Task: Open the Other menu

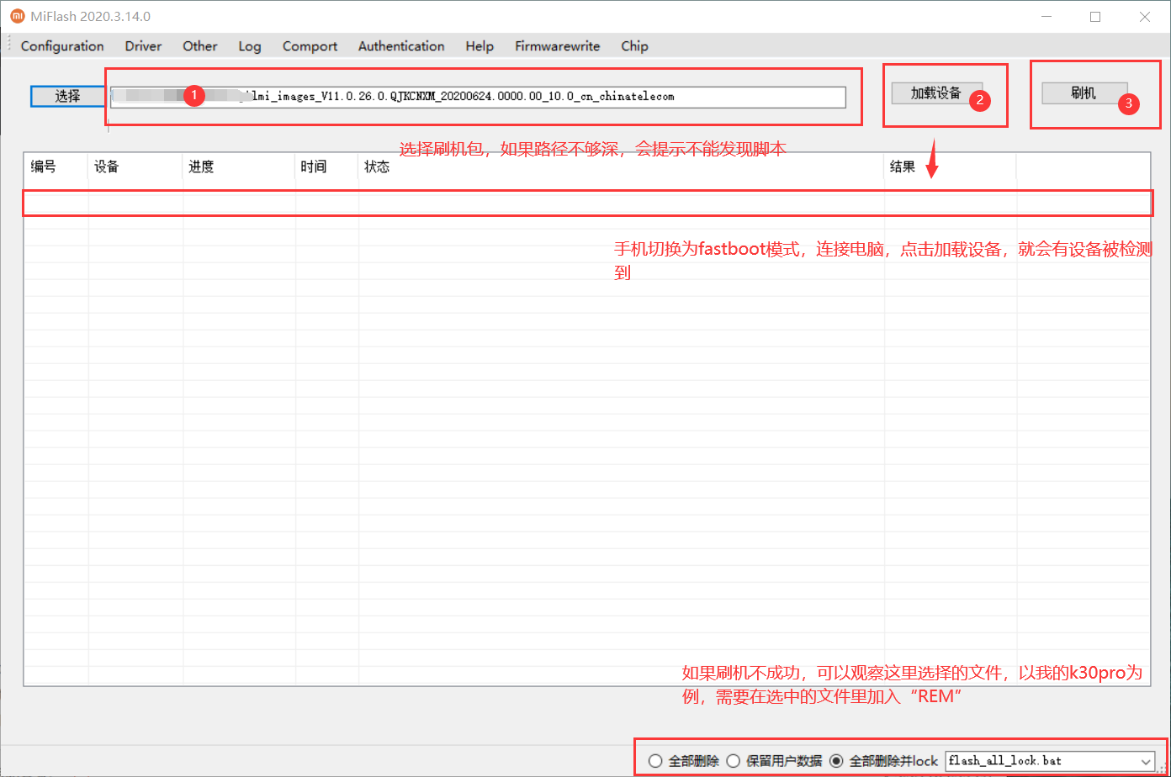Action: [199, 46]
